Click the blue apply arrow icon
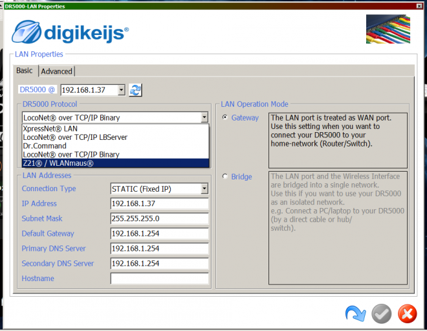Viewport: 427px width, 331px height. click(x=356, y=314)
